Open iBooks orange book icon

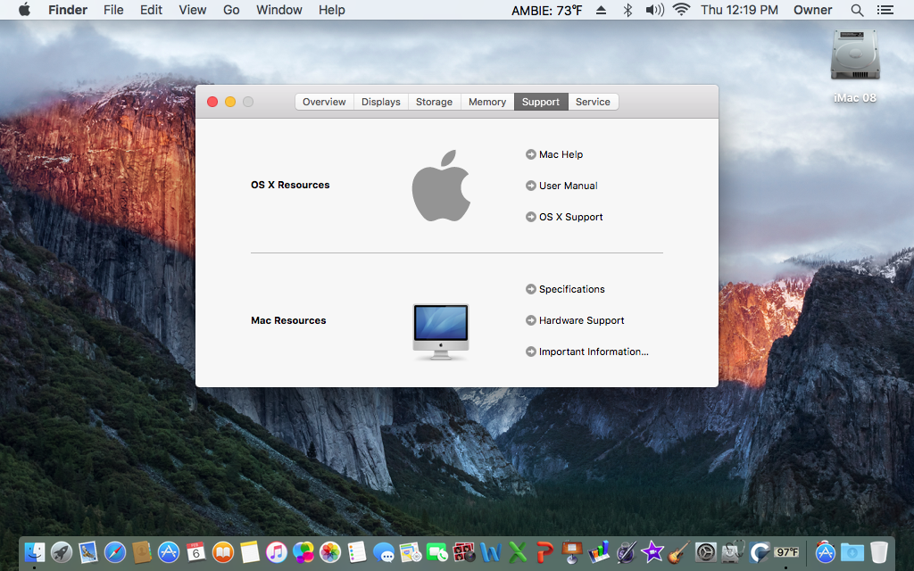(222, 551)
